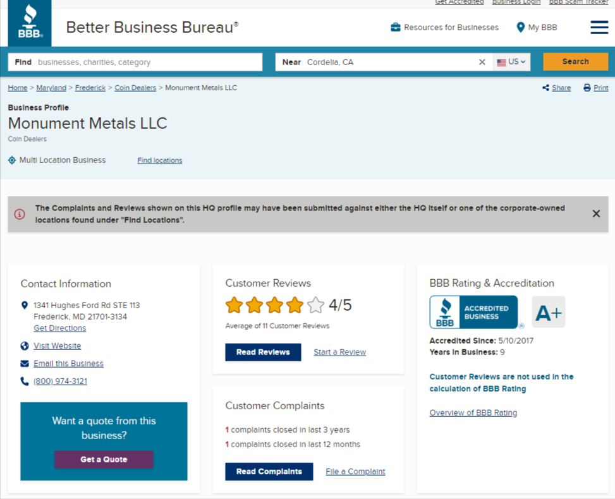Screen dimensions: 615x499
Task: Click the empty fifth review star
Action: (x=316, y=305)
